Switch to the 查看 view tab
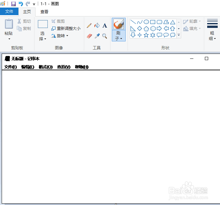The image size is (220, 205). pos(44,11)
